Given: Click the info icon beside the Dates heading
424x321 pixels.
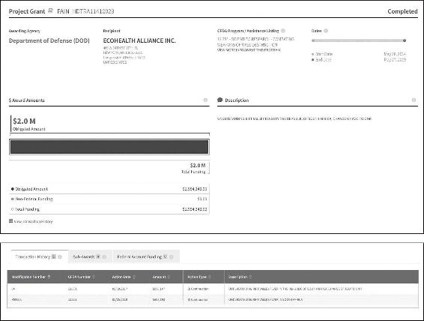Looking at the screenshot, I should 326,31.
